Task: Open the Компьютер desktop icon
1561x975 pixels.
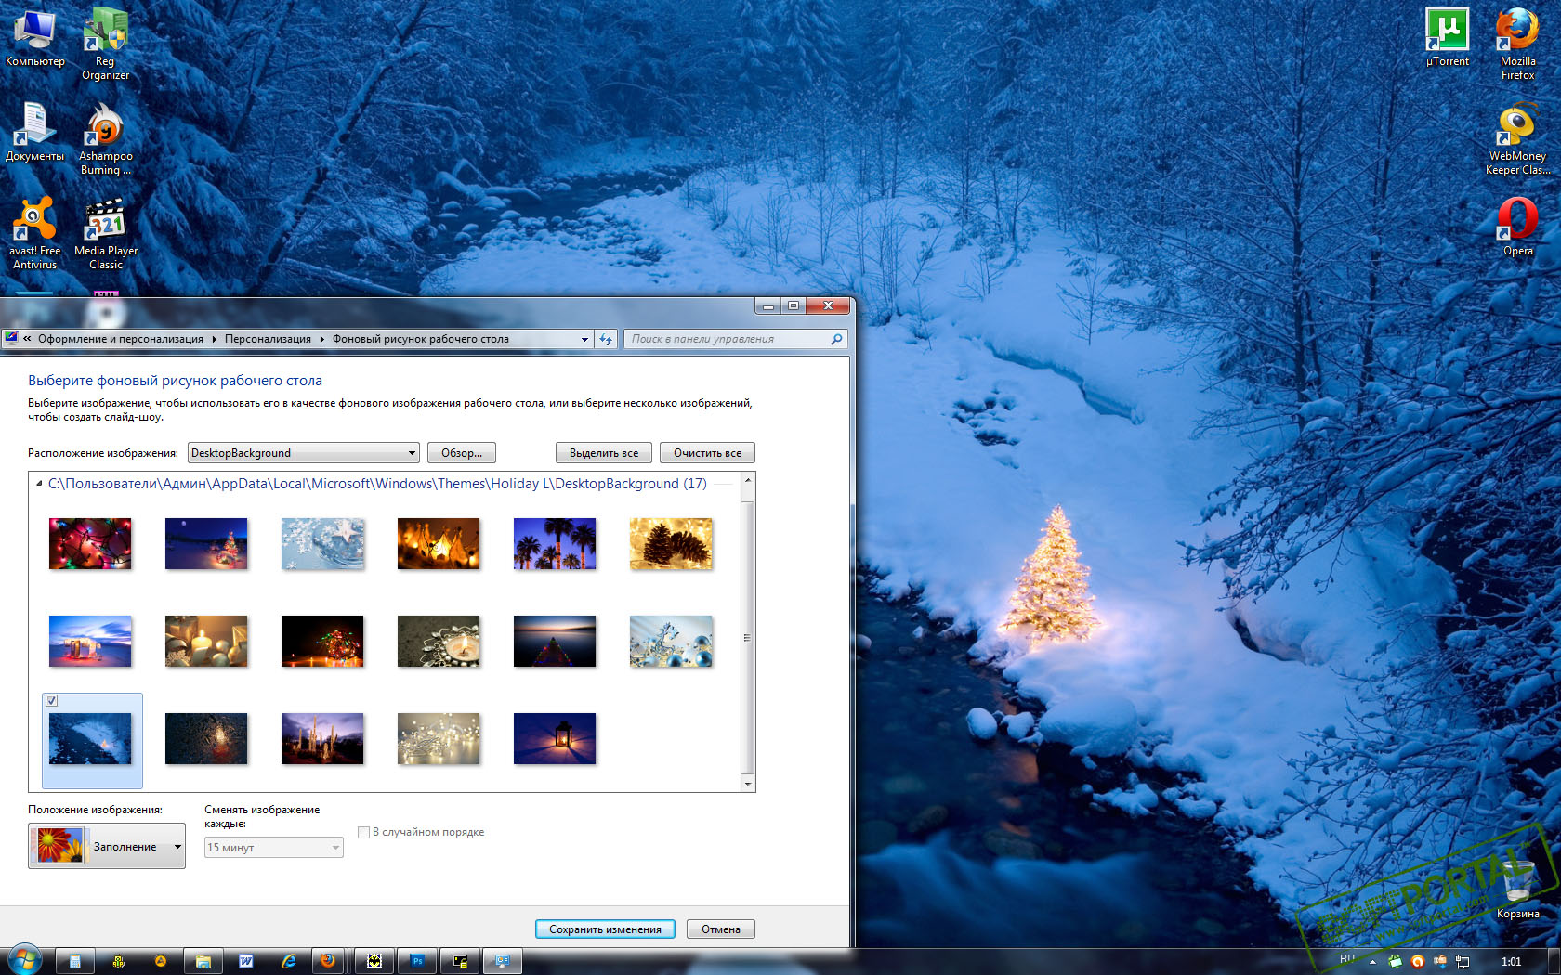Action: (x=34, y=38)
